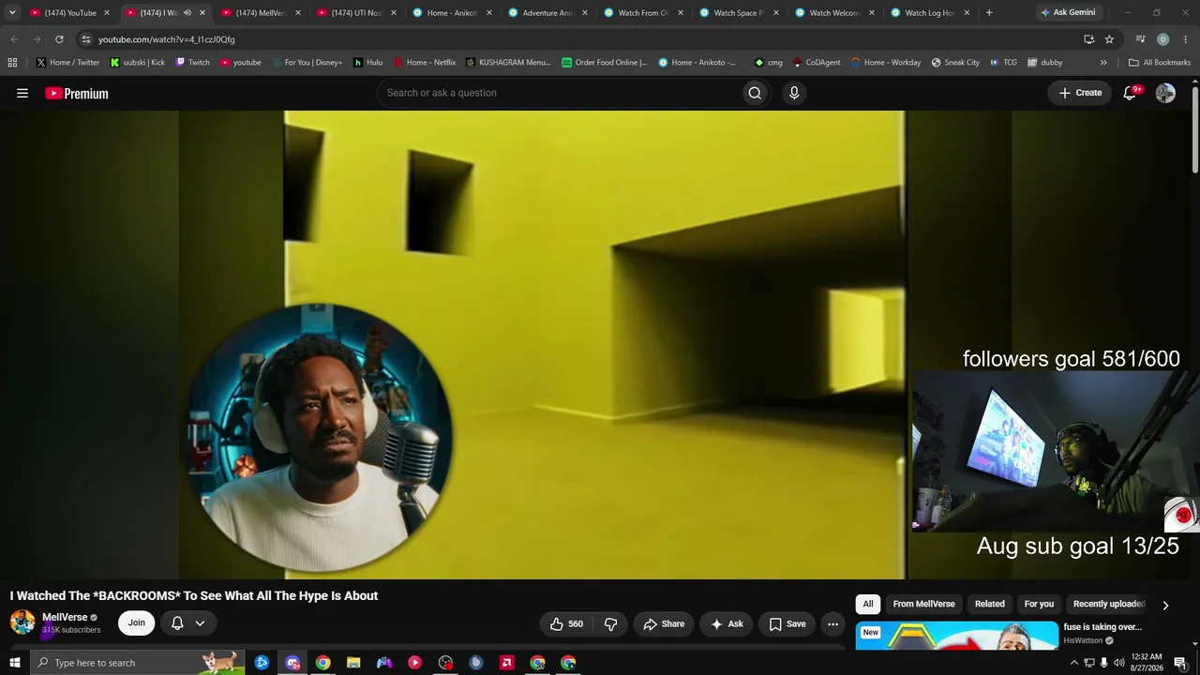Image resolution: width=1200 pixels, height=675 pixels.
Task: Select the Recently uploaded filter chip
Action: (x=1109, y=605)
